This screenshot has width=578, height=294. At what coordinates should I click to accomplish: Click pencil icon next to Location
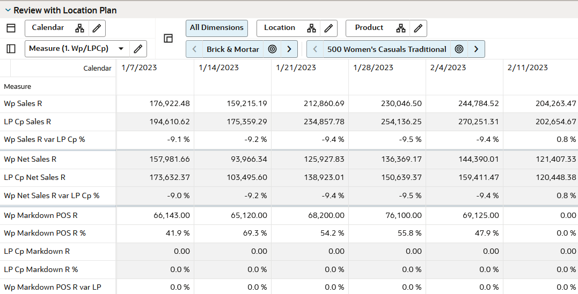(329, 28)
